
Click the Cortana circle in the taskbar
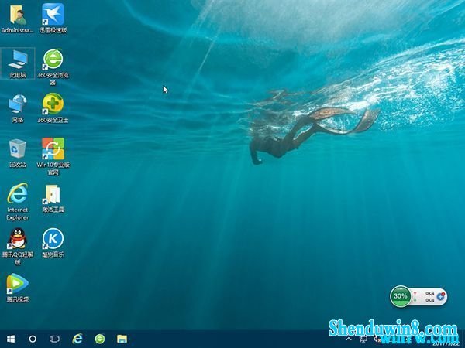pyautogui.click(x=33, y=339)
